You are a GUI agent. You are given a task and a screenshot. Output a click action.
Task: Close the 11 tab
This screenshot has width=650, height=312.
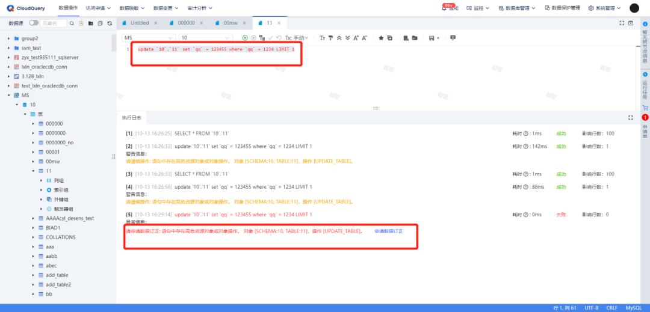coord(279,23)
